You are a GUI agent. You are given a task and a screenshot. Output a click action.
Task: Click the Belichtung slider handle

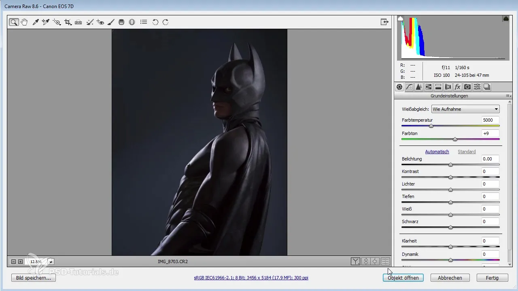[450, 164]
